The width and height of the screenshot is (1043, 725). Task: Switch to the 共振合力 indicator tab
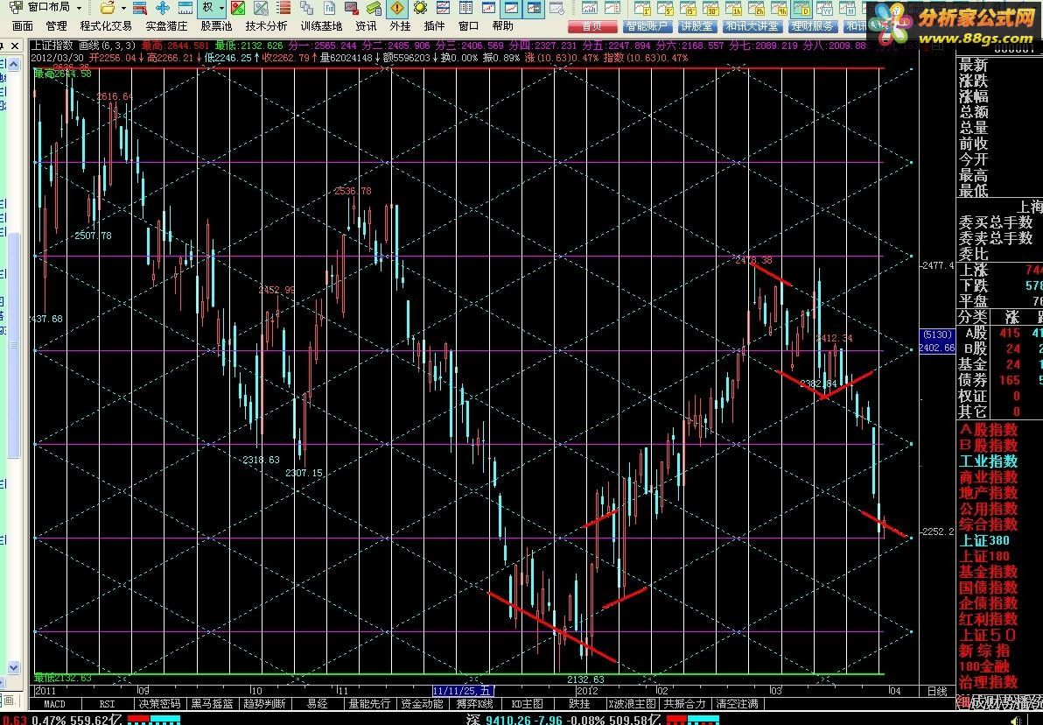click(x=685, y=704)
